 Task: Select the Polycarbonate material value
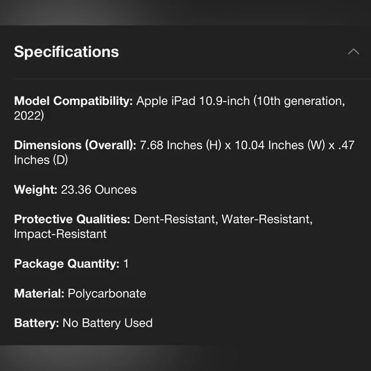point(107,294)
